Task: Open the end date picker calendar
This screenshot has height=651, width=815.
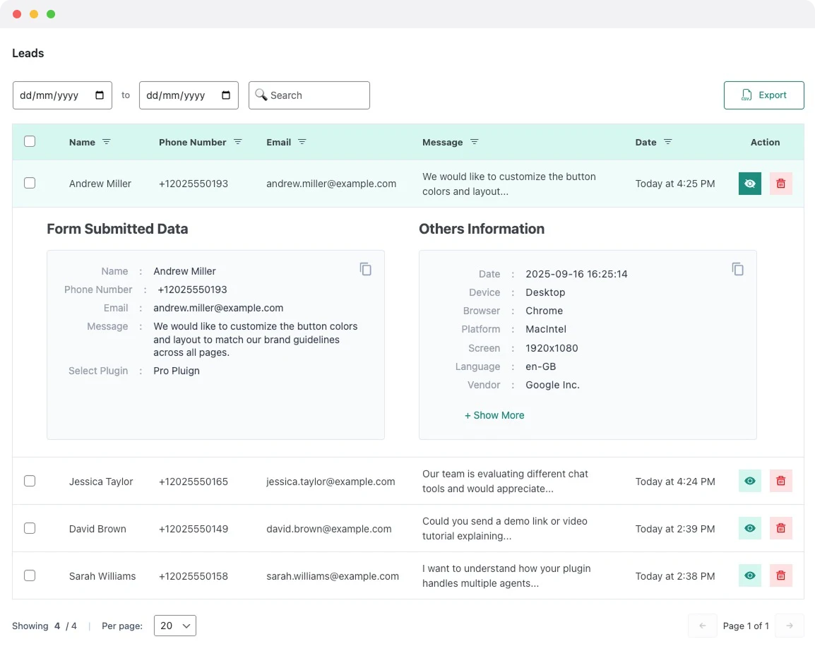Action: [x=226, y=95]
